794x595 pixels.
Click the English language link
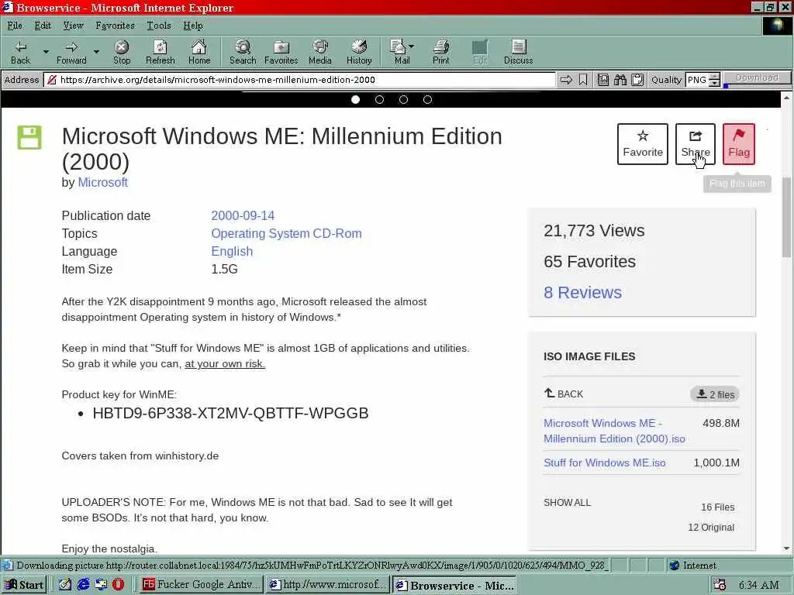[x=232, y=251]
